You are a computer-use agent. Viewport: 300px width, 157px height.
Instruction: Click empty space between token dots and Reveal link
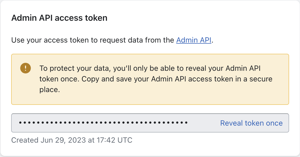[204, 123]
